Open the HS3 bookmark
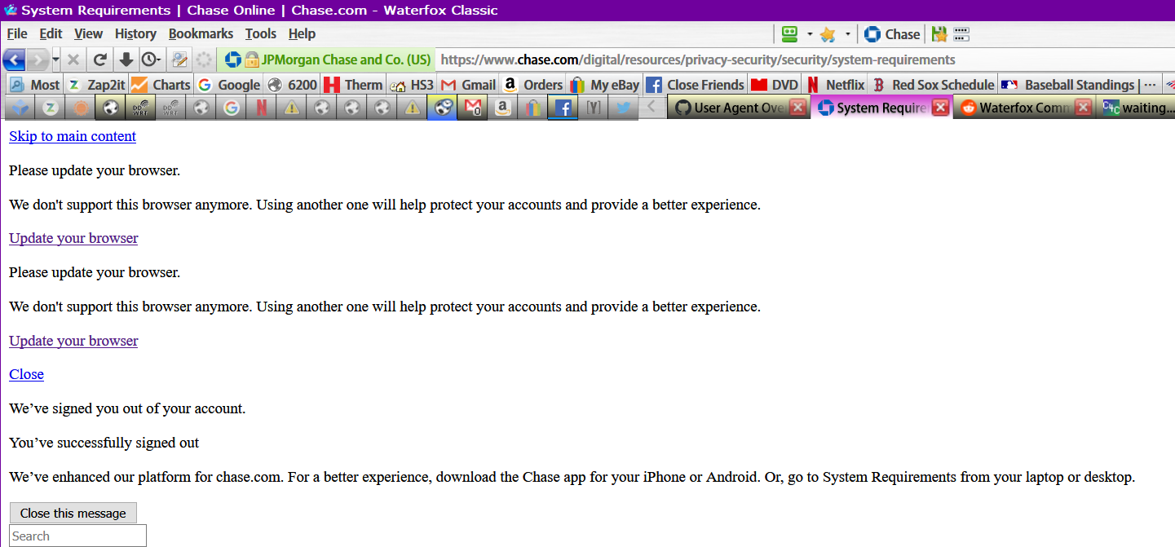 pyautogui.click(x=412, y=85)
